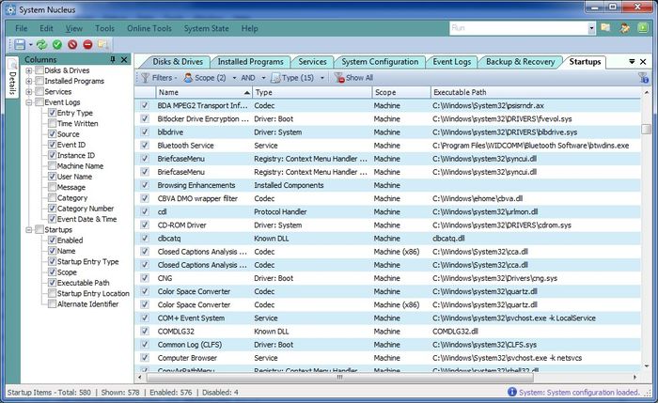Check the Machine Name column checkbox

click(x=52, y=165)
